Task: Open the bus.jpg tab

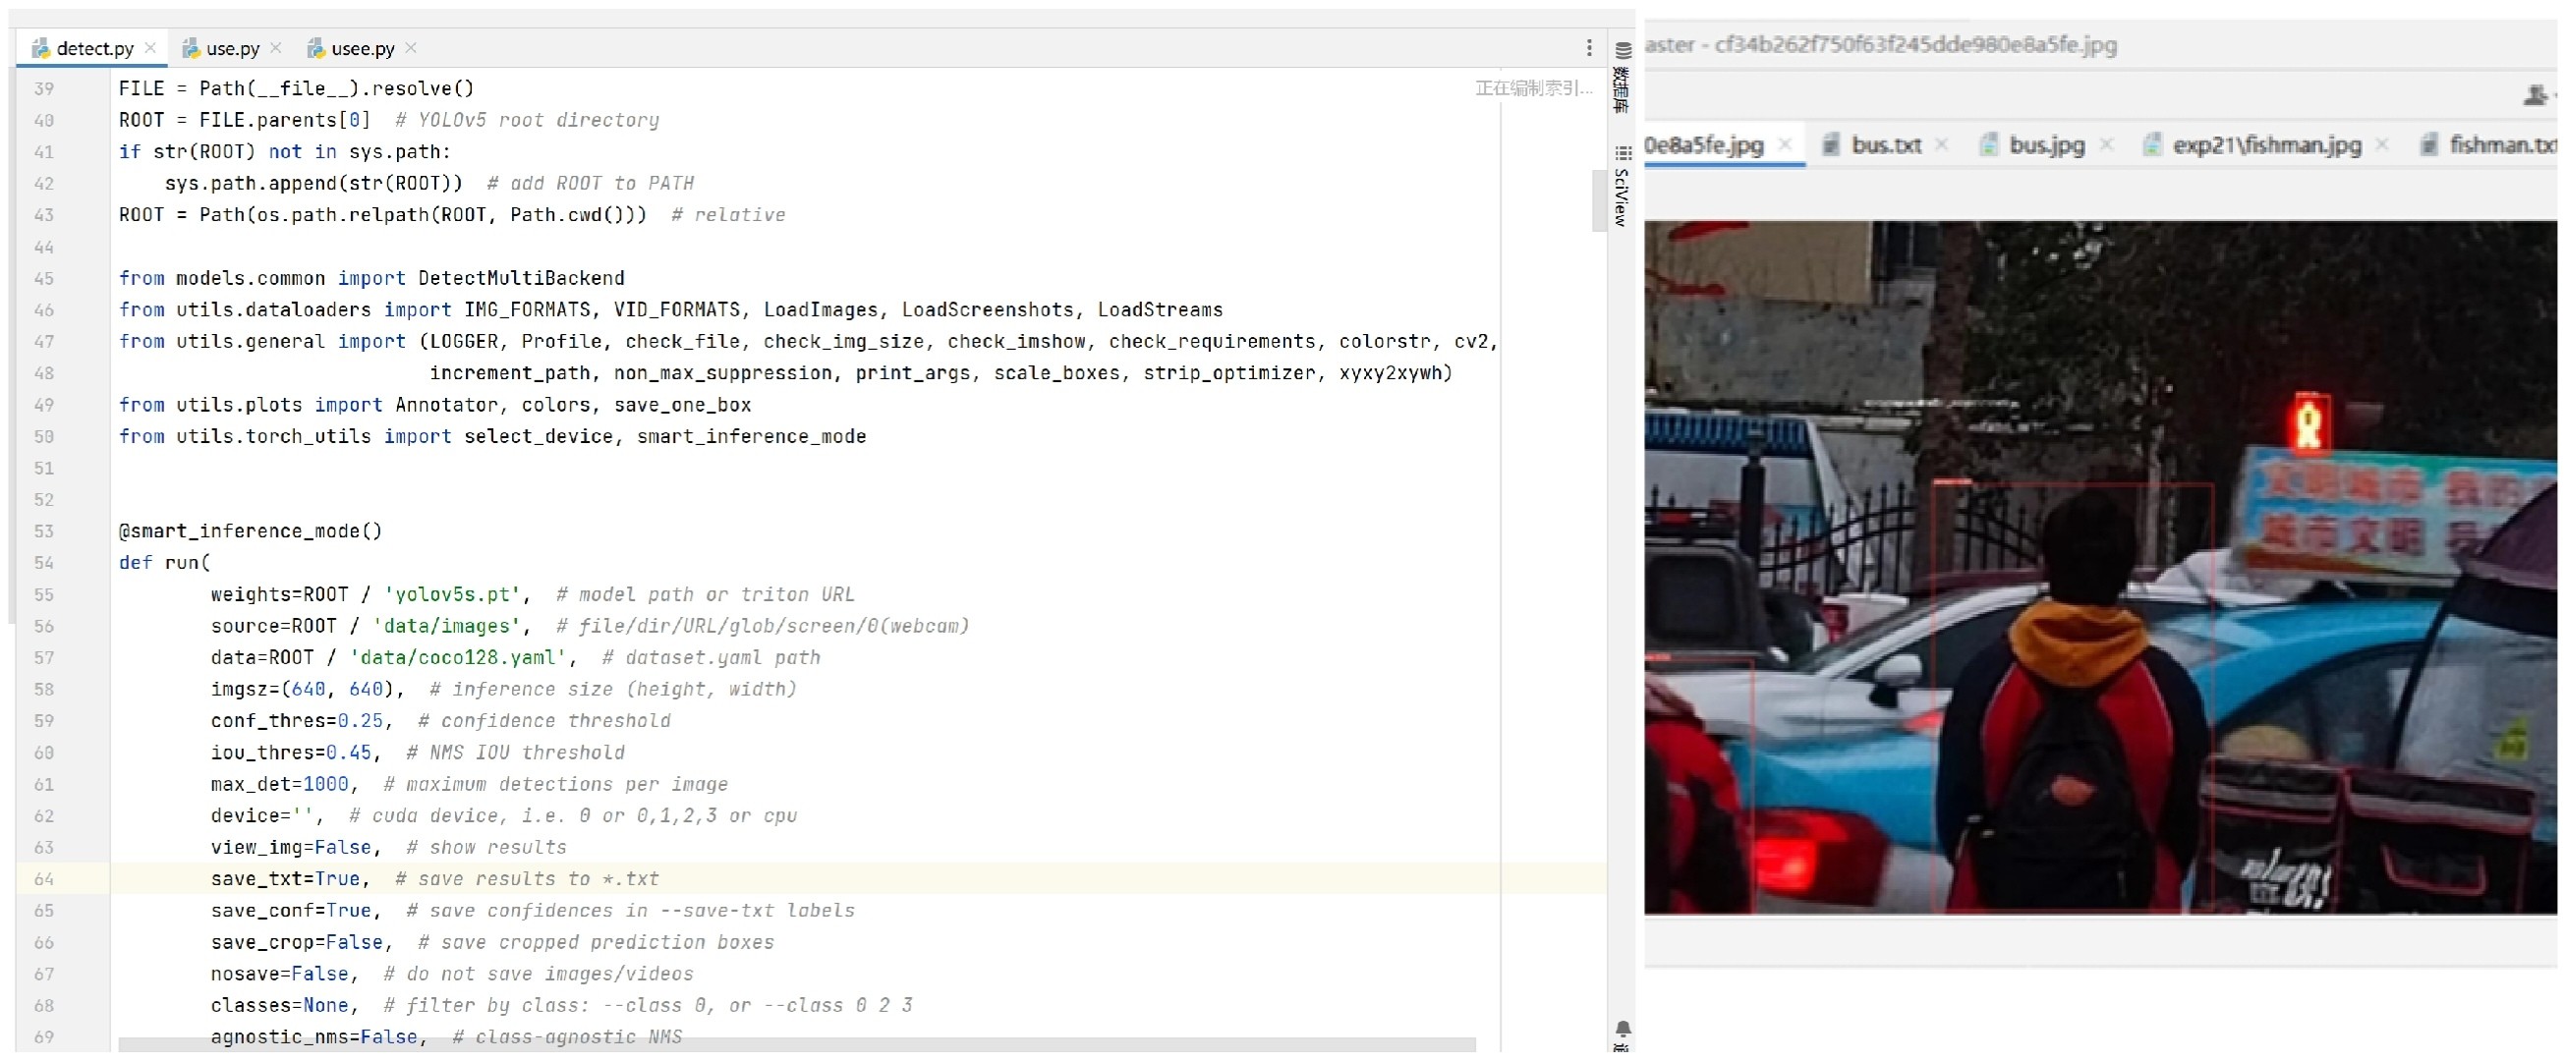Action: pos(2045,145)
